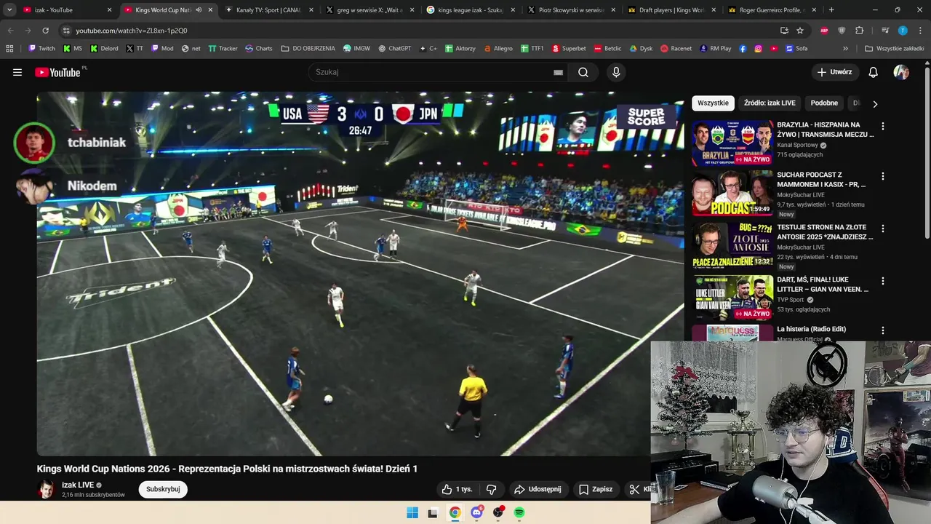This screenshot has height=524, width=931.
Task: Switch to the Roger Guerreiro Profile tab
Action: 773,10
